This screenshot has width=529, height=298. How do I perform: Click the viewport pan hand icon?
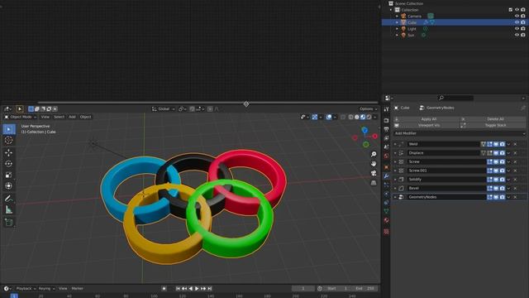pyautogui.click(x=374, y=164)
